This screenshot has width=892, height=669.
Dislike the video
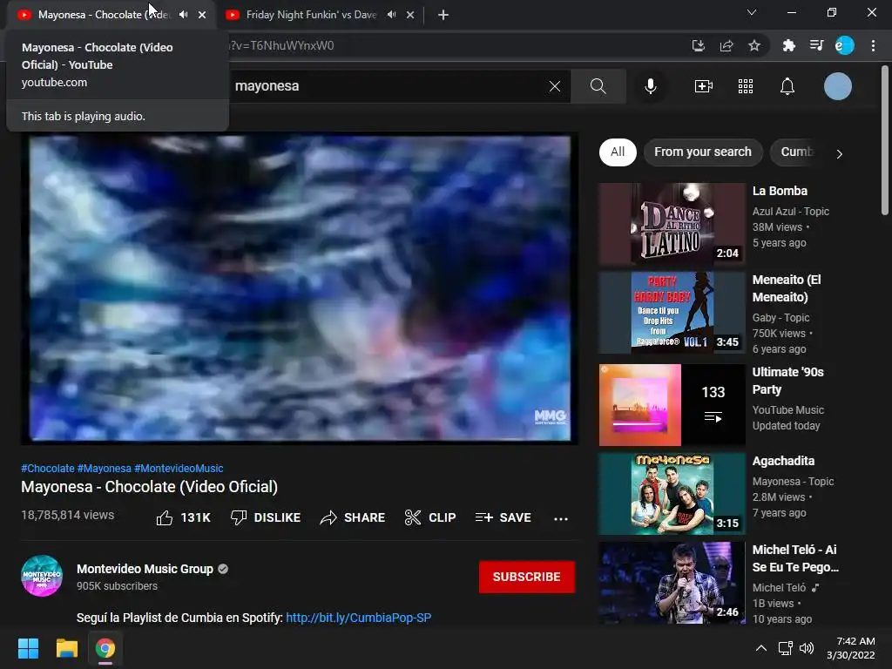pyautogui.click(x=265, y=517)
